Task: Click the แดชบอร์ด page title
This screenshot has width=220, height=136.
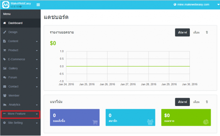Action: [56, 17]
